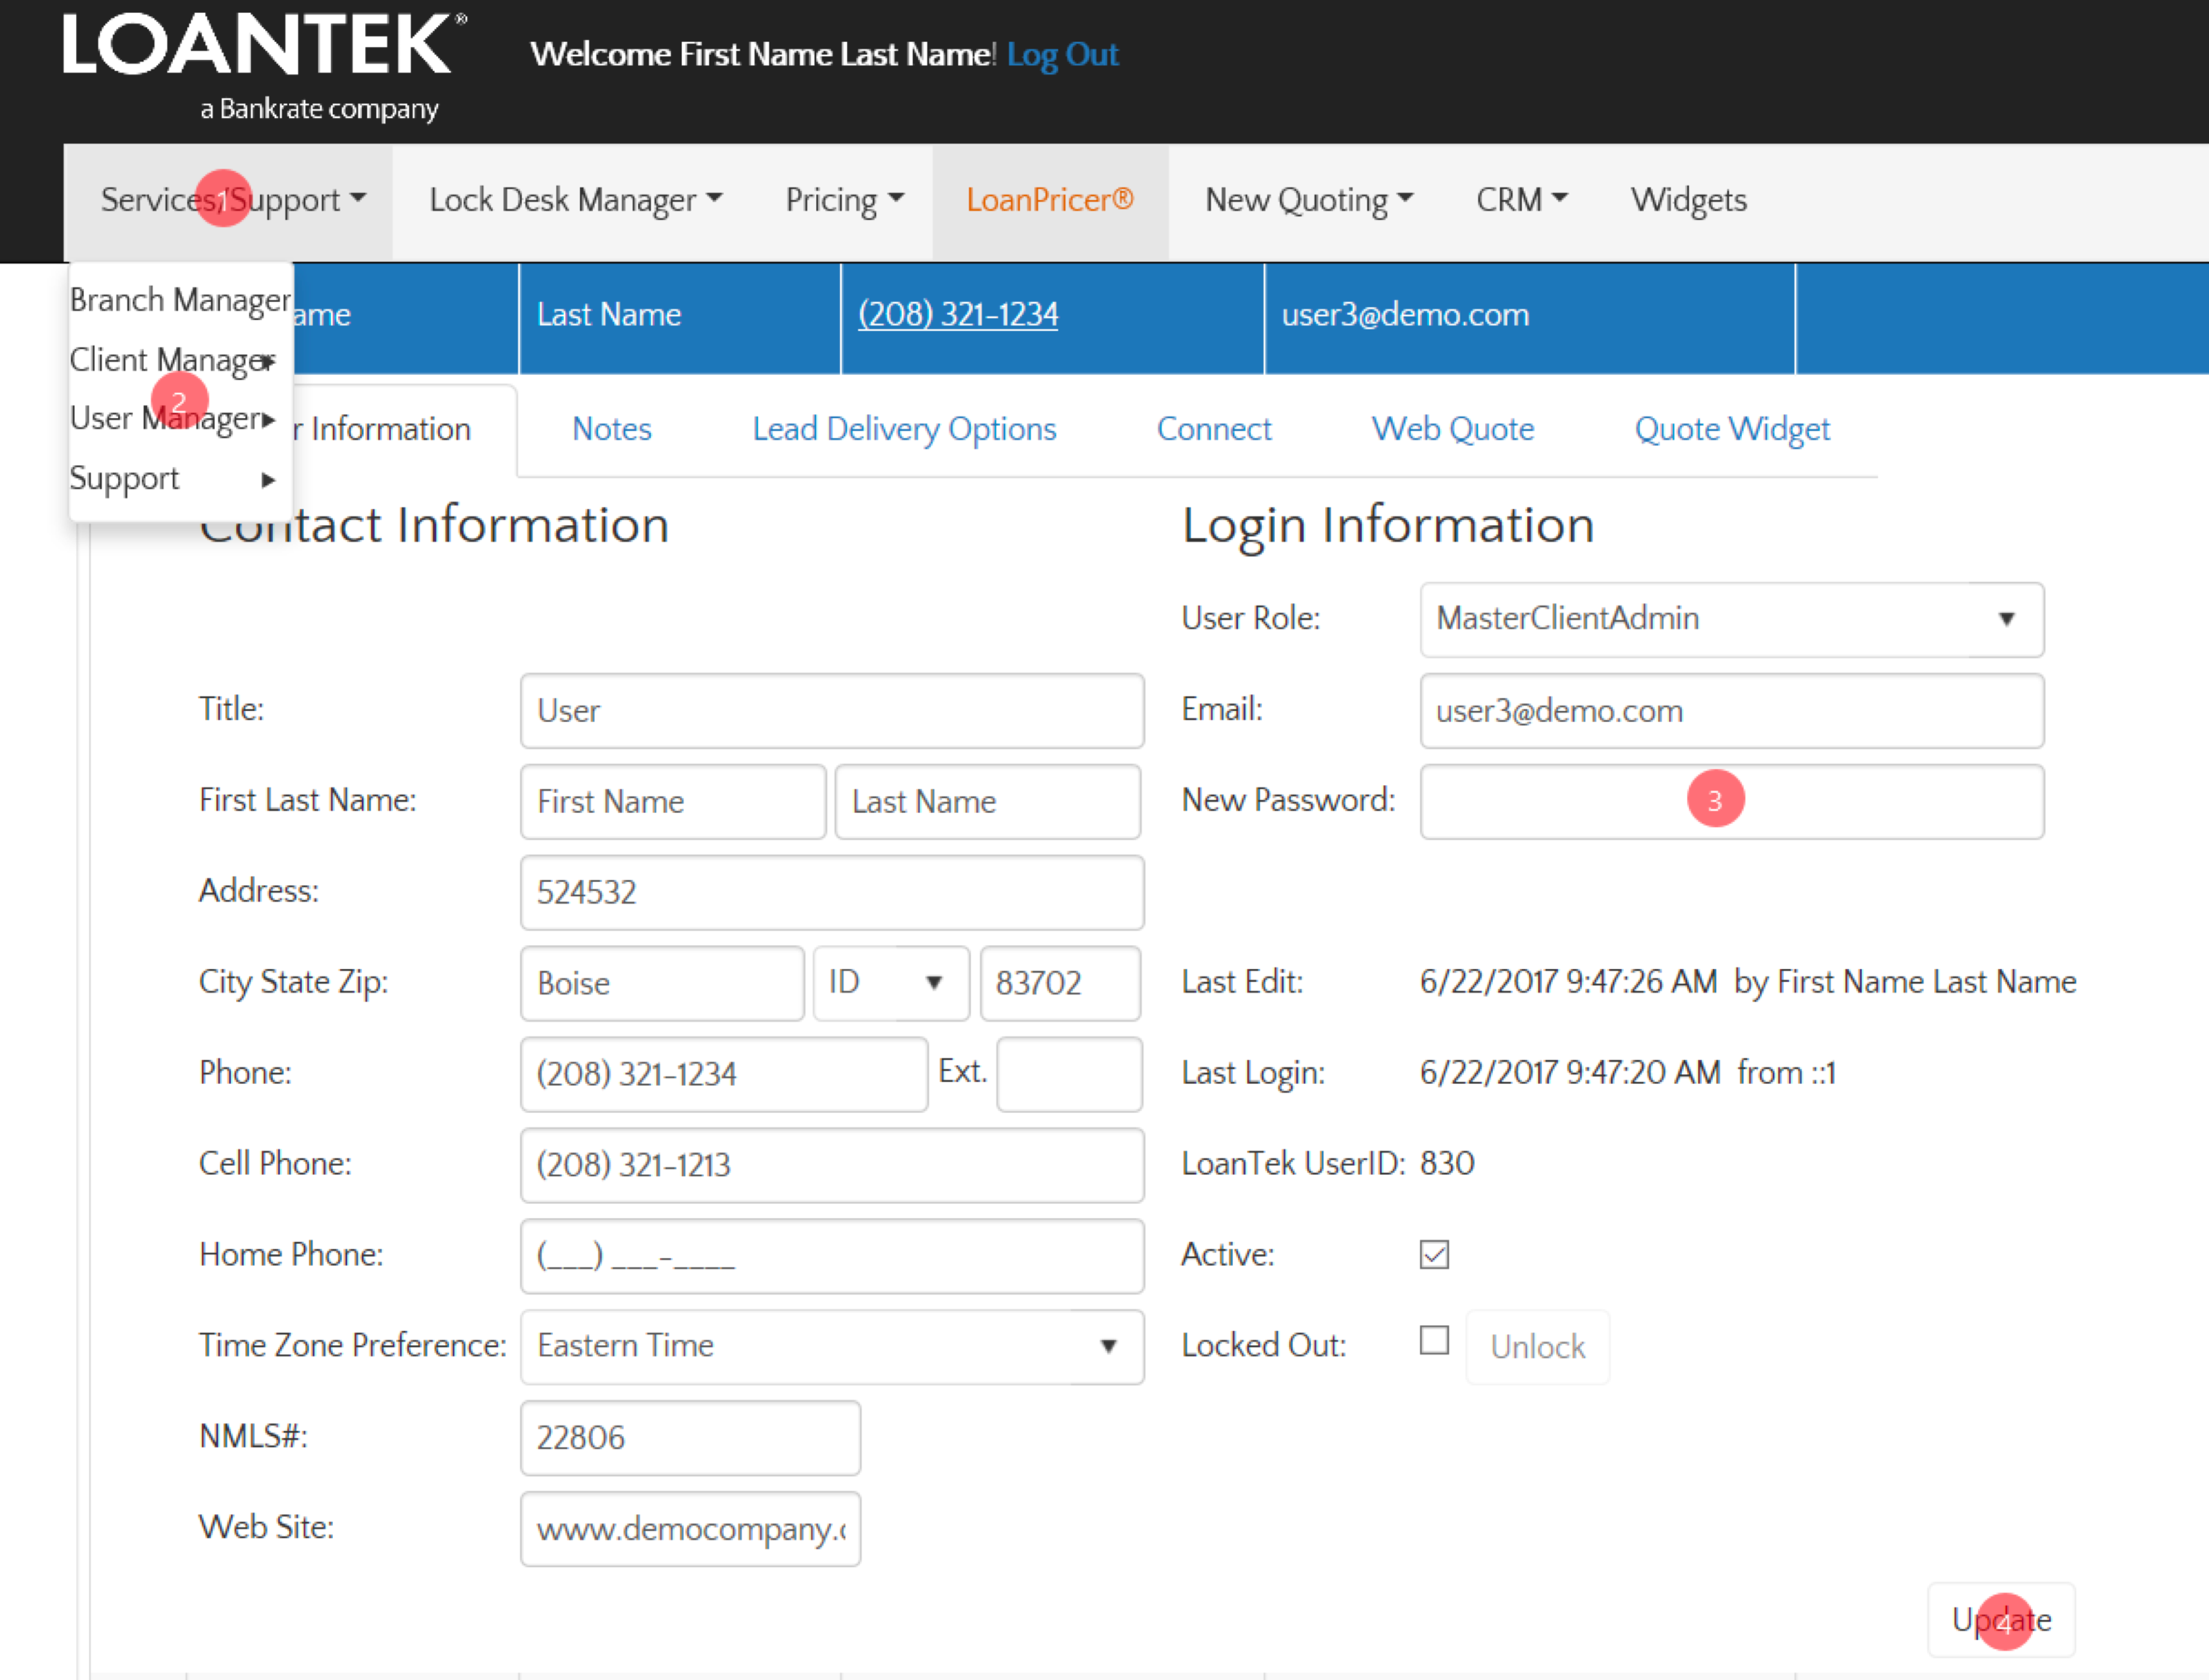Viewport: 2209px width, 1680px height.
Task: Open the Lock Desk Manager menu
Action: point(575,201)
